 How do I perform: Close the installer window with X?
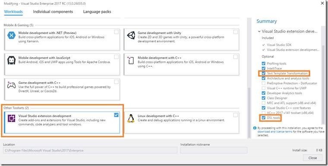[322, 3]
